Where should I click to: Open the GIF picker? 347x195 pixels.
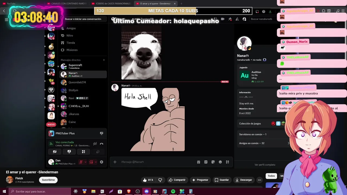(x=206, y=162)
